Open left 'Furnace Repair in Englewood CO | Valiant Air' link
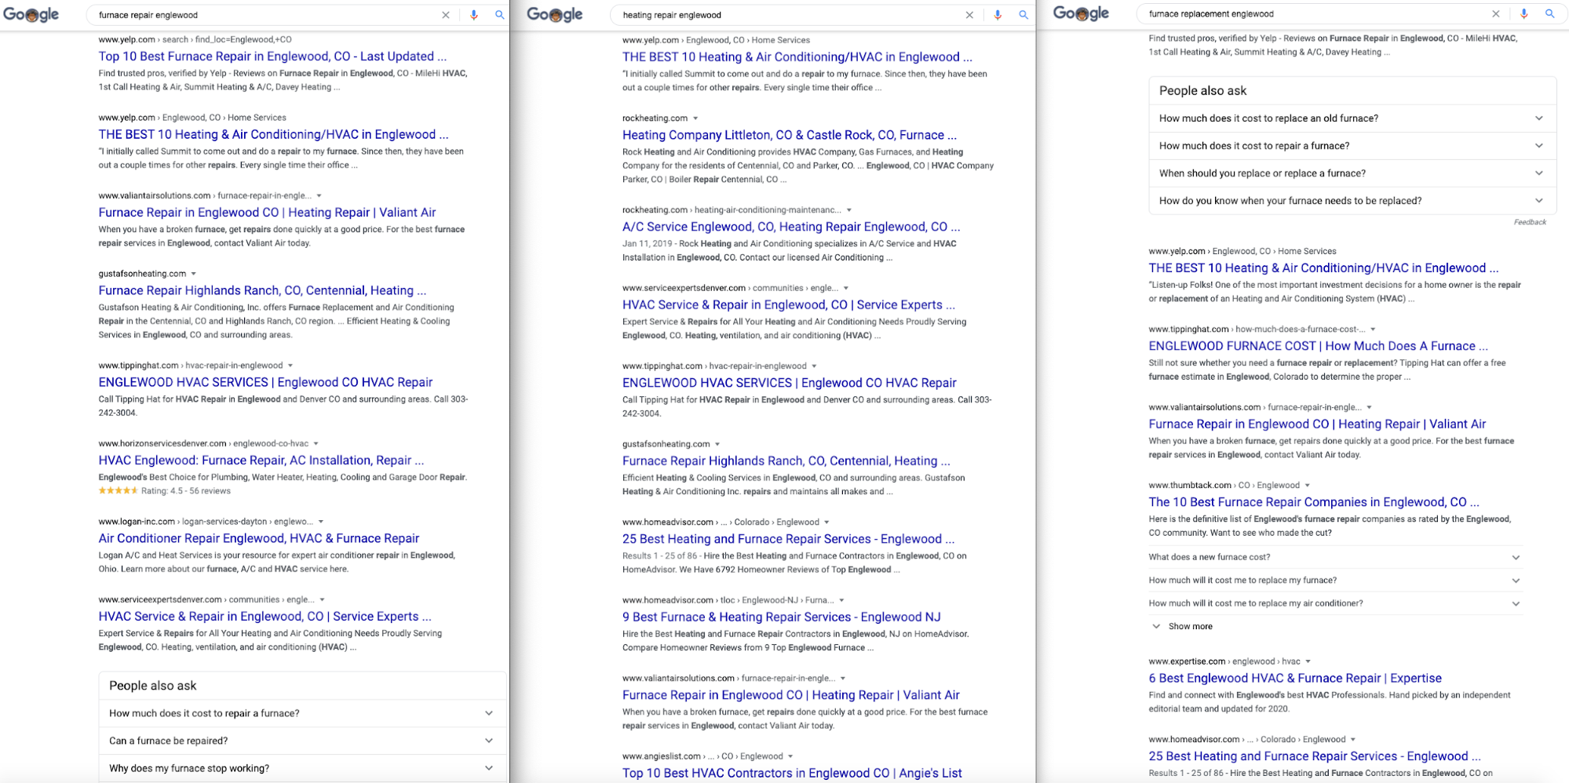1569x783 pixels. [x=267, y=213]
